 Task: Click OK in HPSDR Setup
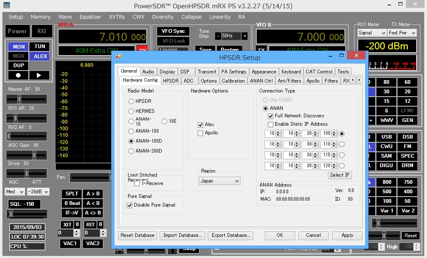(x=280, y=235)
